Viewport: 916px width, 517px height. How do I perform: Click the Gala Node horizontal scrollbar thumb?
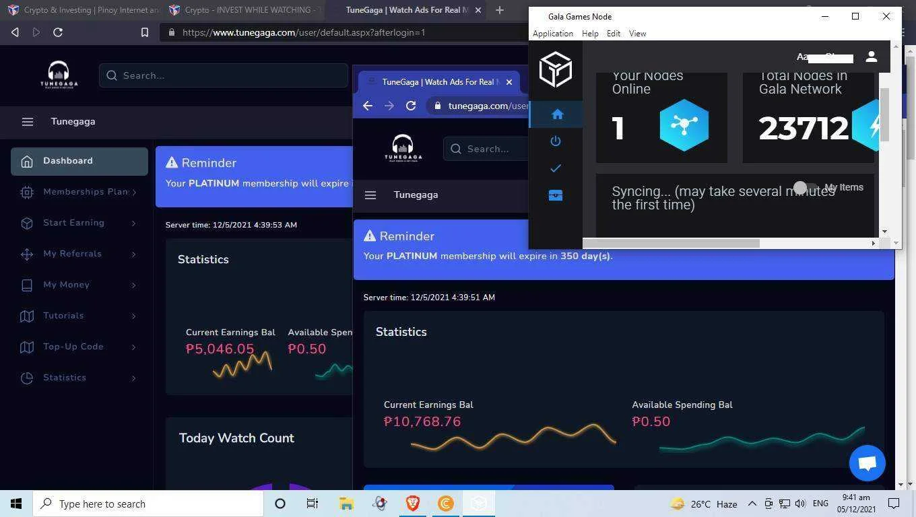point(671,243)
